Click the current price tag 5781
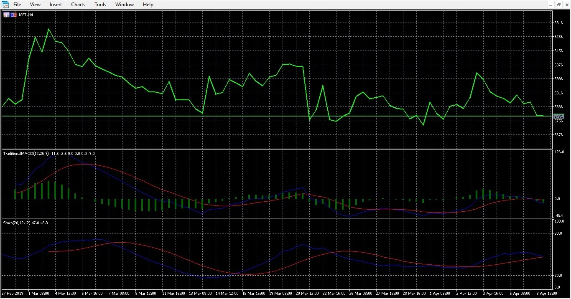 559,116
